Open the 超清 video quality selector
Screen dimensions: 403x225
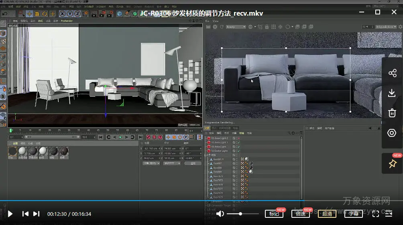tap(327, 214)
